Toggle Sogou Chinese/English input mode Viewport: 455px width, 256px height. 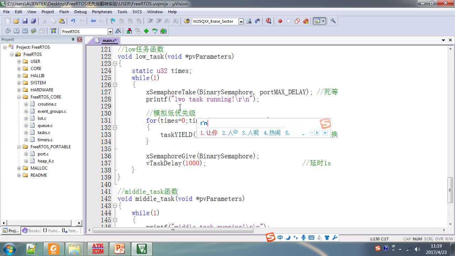pyautogui.click(x=280, y=238)
